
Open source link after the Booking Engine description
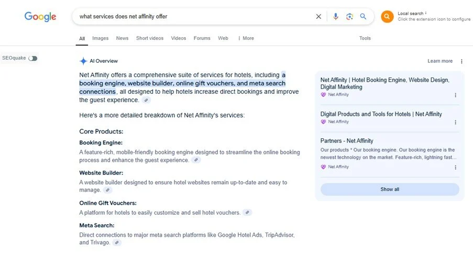pyautogui.click(x=196, y=160)
